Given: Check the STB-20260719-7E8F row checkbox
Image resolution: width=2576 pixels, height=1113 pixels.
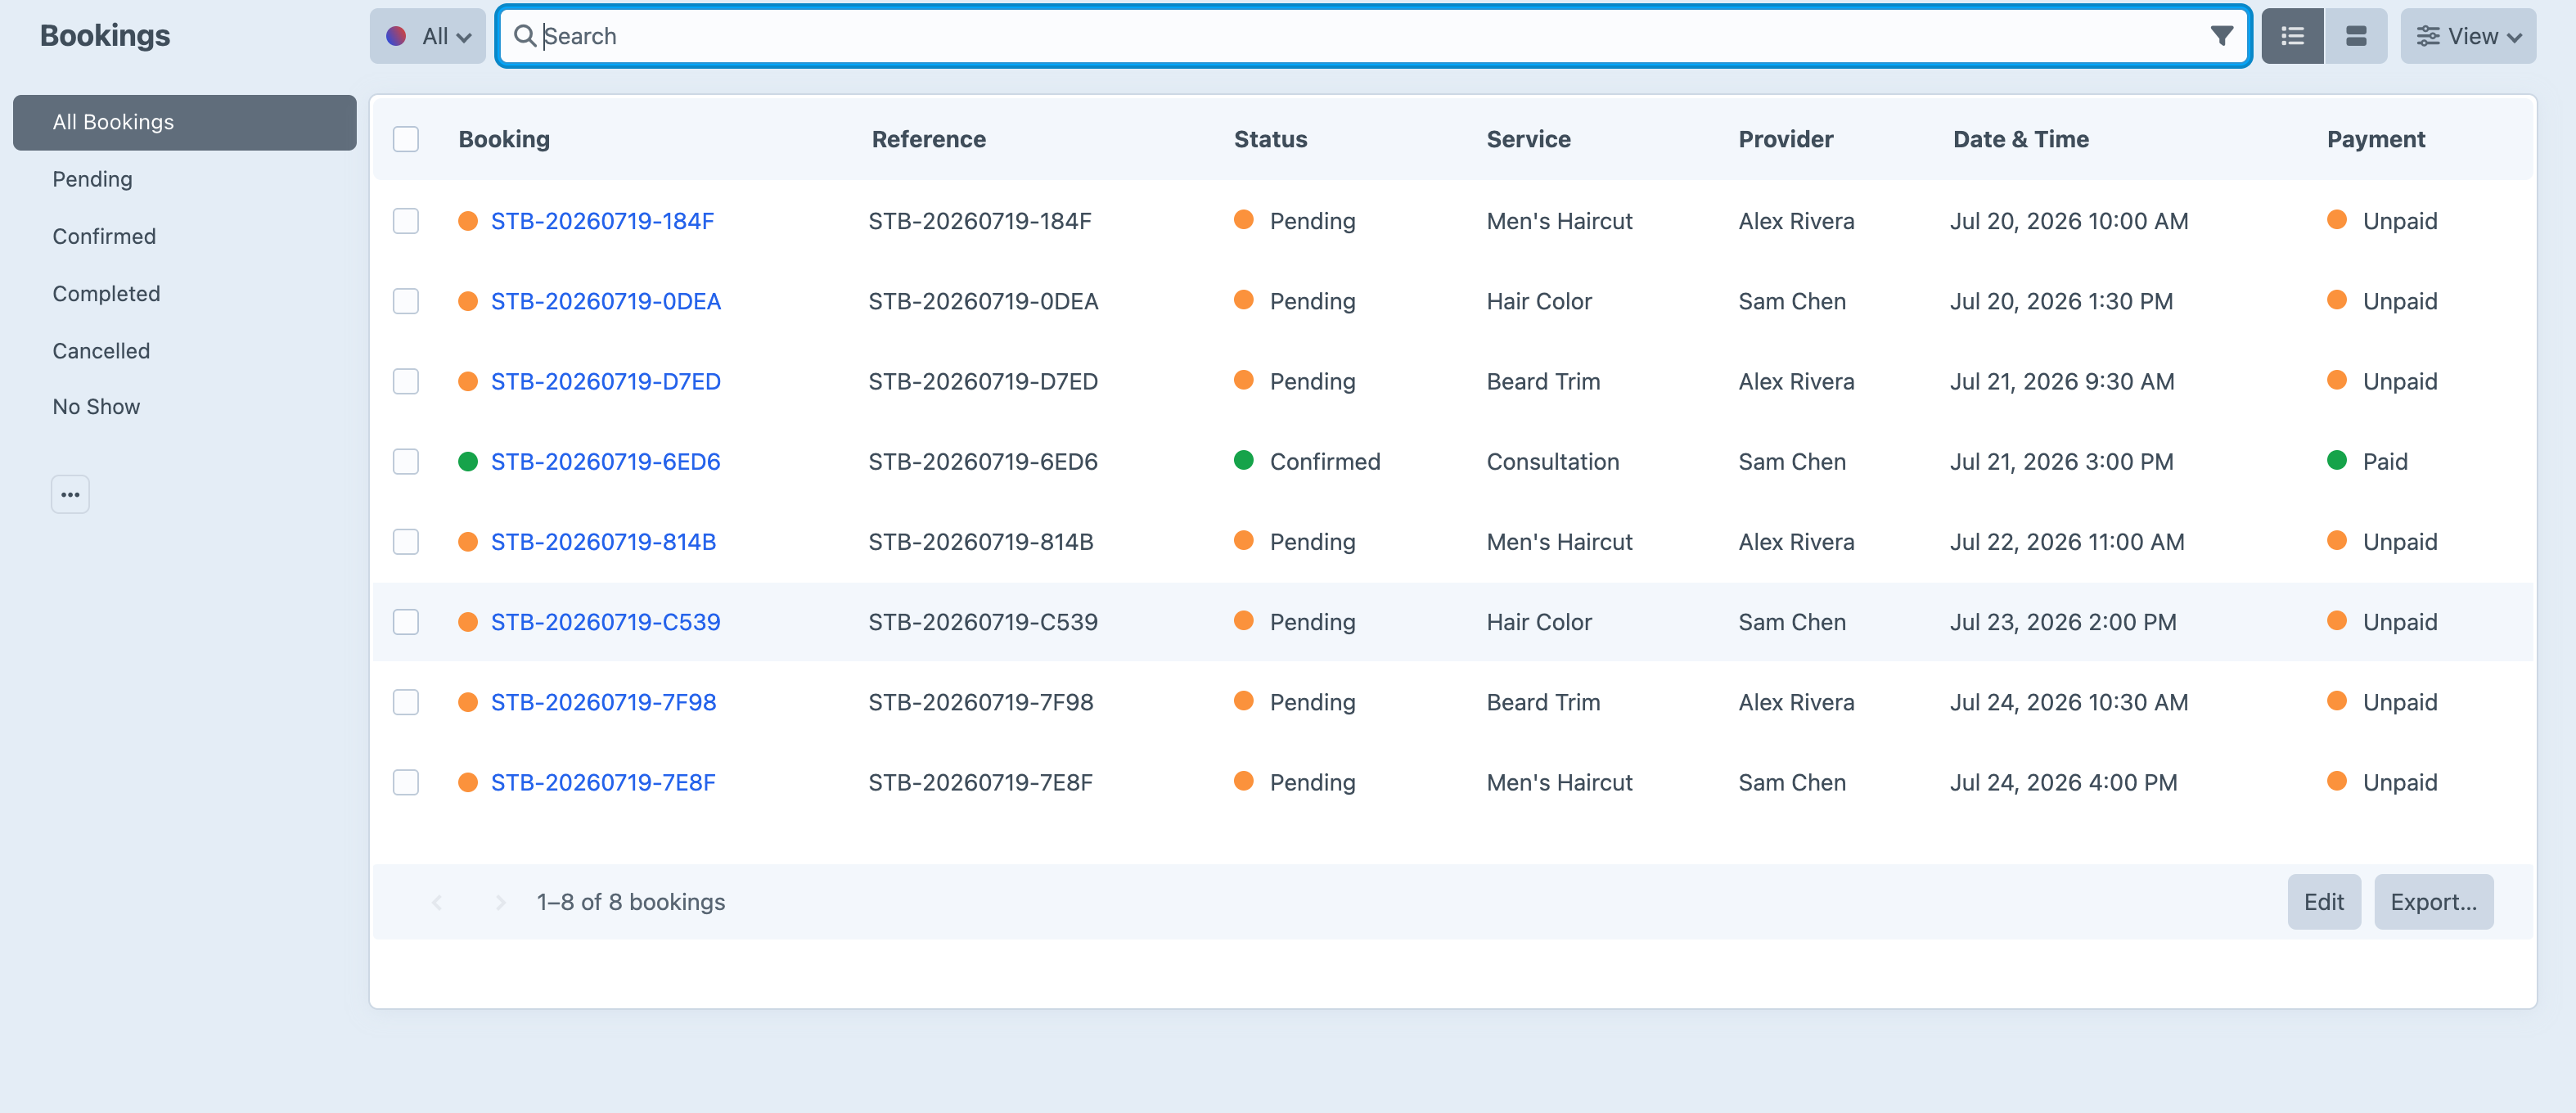Looking at the screenshot, I should [406, 782].
